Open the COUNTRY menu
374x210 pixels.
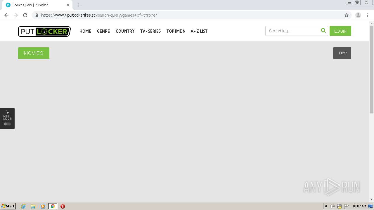125,31
